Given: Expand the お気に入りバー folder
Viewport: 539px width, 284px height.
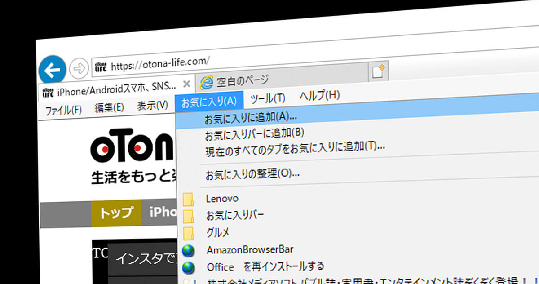Looking at the screenshot, I should 235,215.
